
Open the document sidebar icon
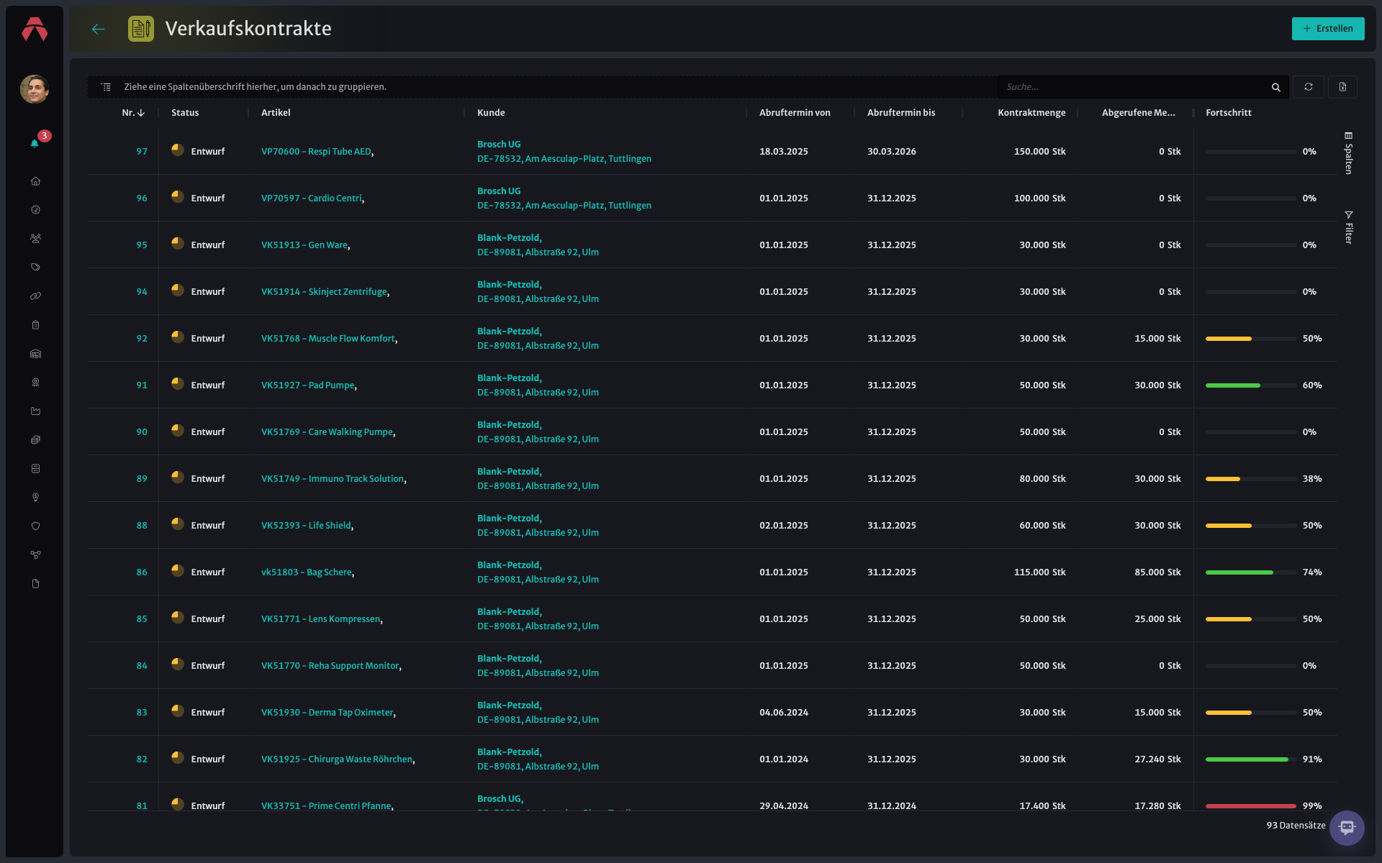[35, 584]
